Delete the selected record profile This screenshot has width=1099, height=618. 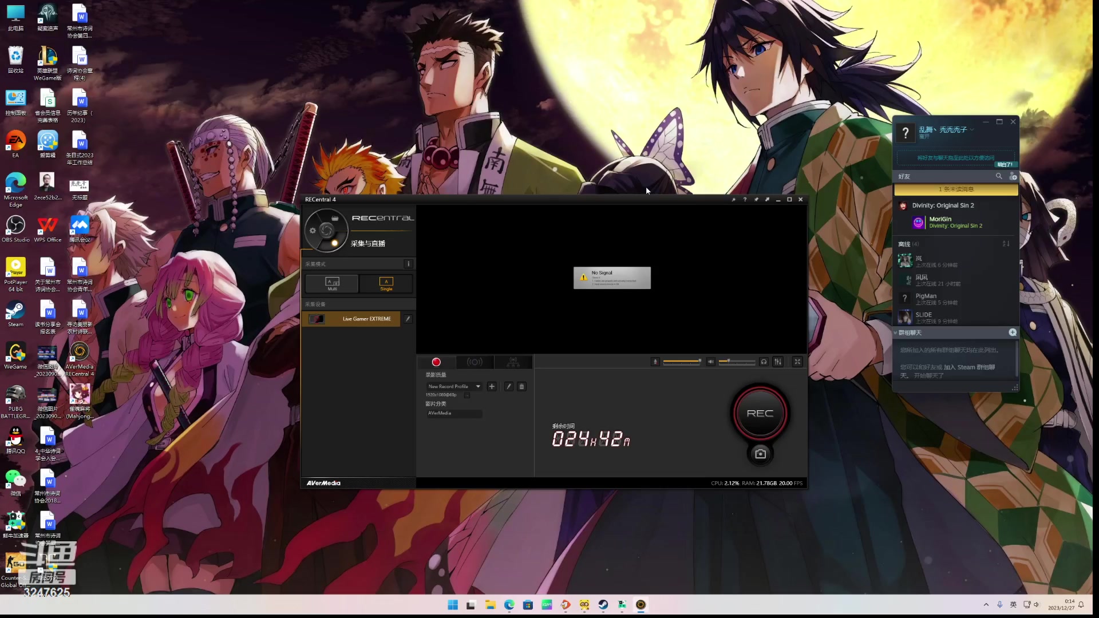[521, 387]
